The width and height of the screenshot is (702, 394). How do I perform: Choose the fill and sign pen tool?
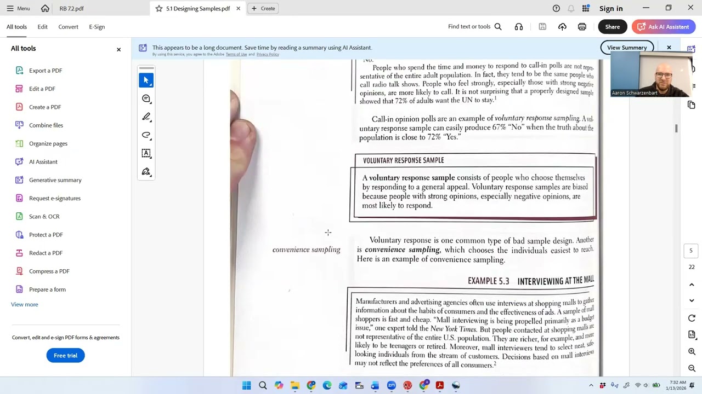tap(146, 172)
